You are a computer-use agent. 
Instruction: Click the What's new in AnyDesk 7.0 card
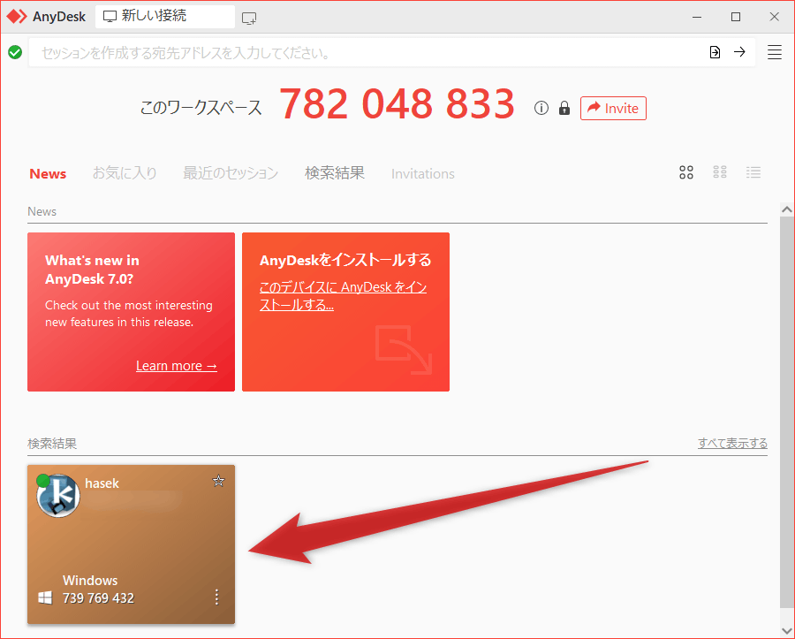(x=131, y=312)
